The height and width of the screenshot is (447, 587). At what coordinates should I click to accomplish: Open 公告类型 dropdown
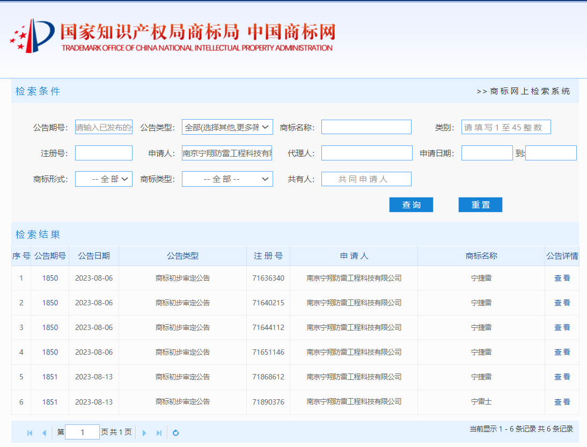pyautogui.click(x=227, y=127)
